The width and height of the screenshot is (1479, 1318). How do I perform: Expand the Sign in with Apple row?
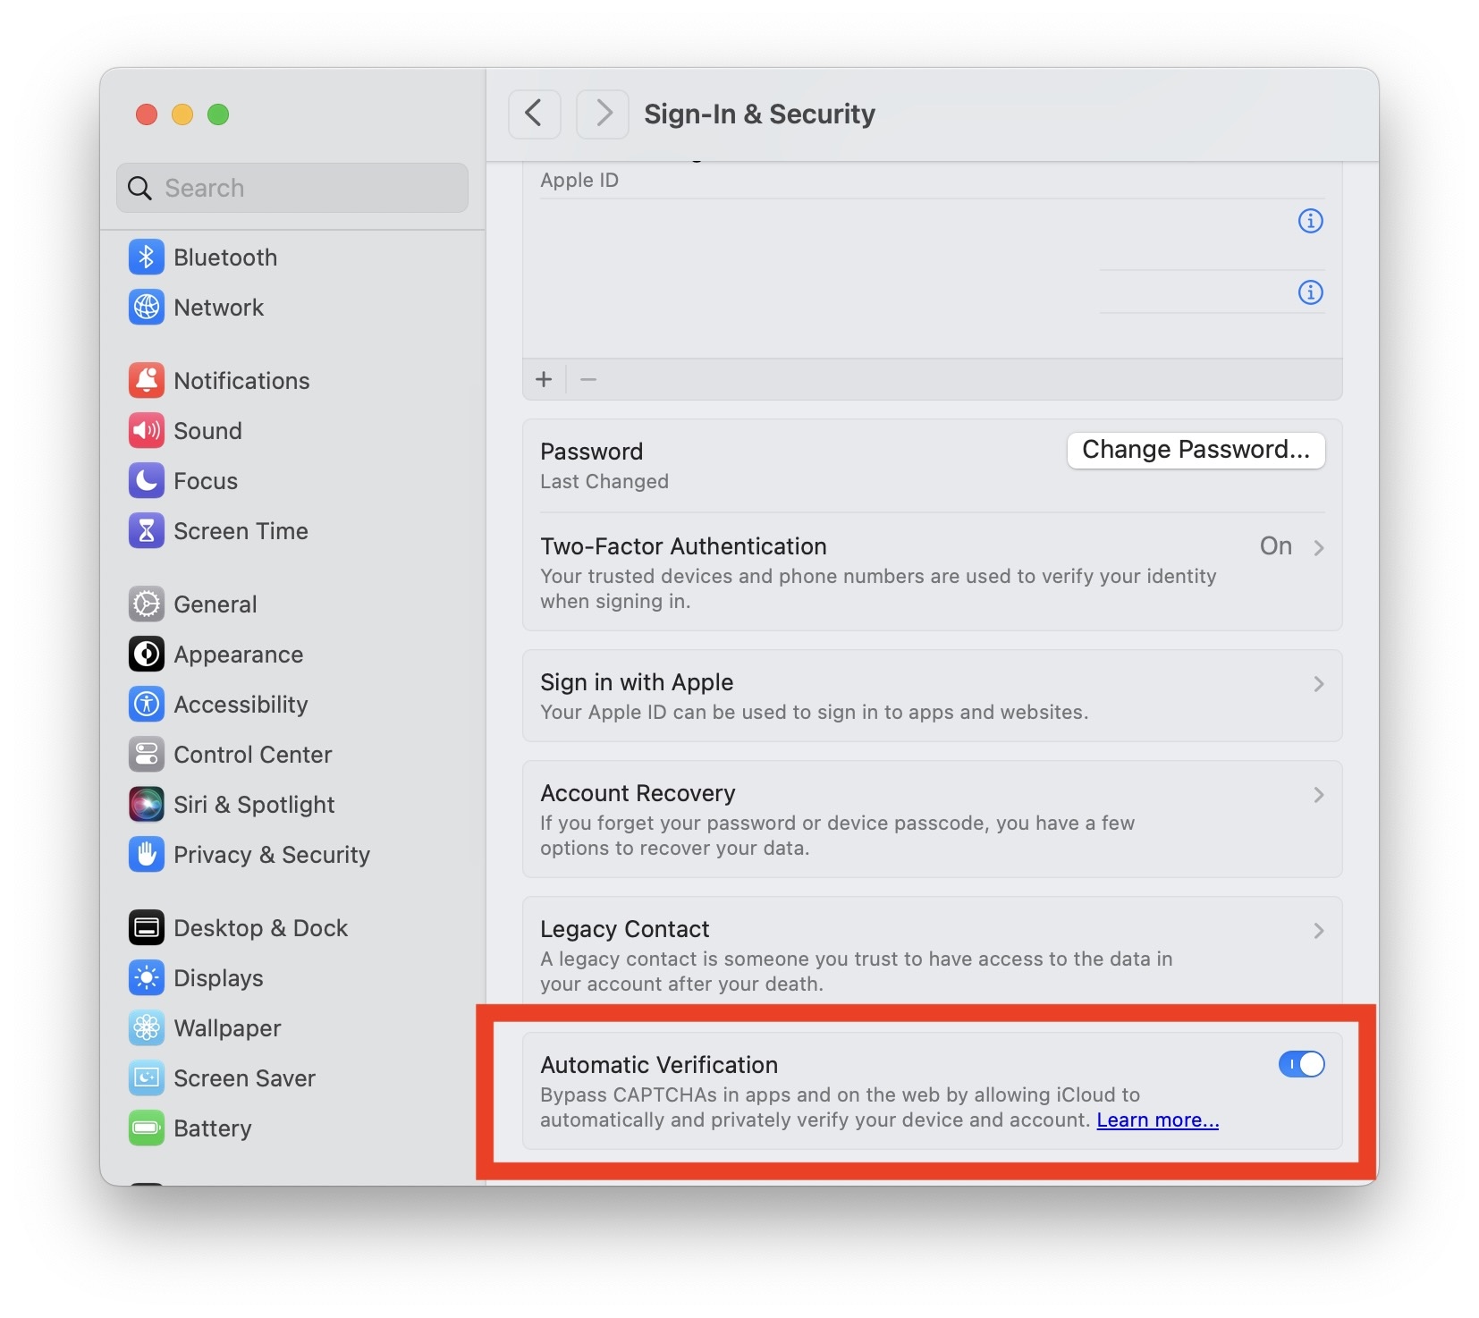(x=932, y=696)
